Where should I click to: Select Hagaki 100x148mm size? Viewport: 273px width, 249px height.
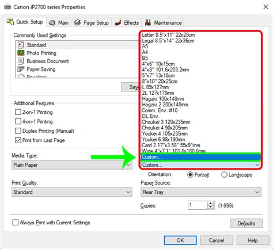[163, 99]
